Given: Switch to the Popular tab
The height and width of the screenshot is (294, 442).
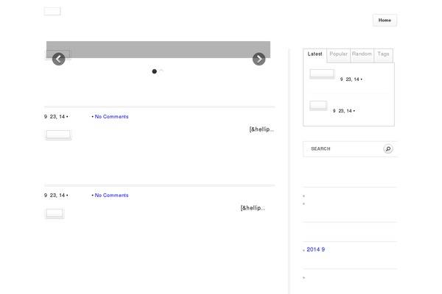Looking at the screenshot, I should click(x=339, y=55).
